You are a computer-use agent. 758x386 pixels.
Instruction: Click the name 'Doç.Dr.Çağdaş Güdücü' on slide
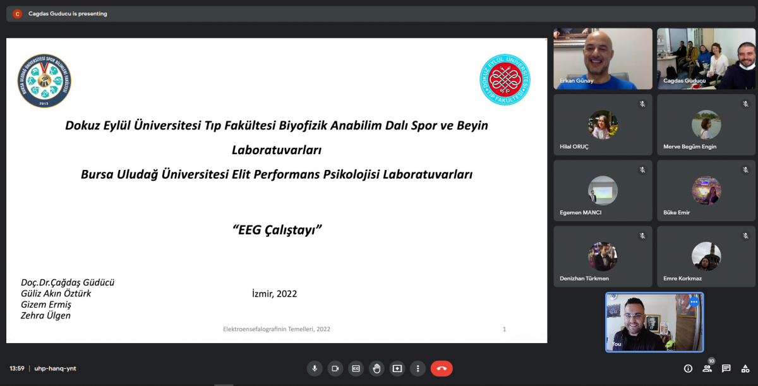[x=68, y=282]
